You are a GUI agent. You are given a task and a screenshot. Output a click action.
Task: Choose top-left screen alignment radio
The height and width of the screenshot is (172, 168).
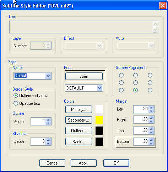[121, 75]
